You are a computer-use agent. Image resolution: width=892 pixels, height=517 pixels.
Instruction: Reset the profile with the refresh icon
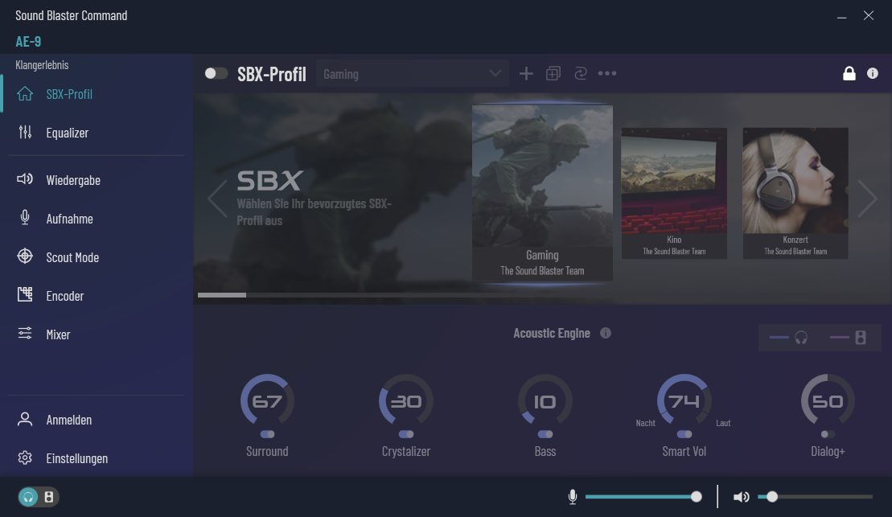click(580, 73)
